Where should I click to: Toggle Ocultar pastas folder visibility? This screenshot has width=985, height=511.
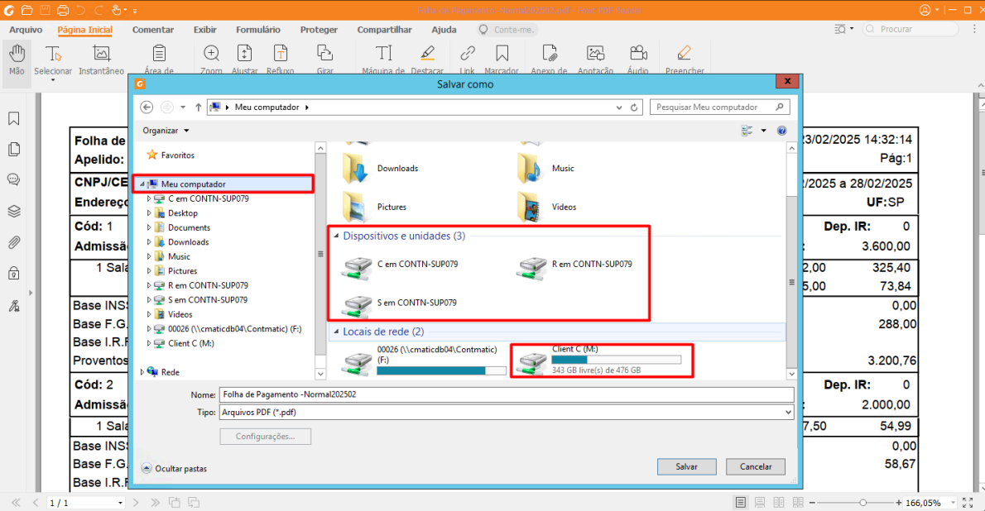pyautogui.click(x=174, y=468)
